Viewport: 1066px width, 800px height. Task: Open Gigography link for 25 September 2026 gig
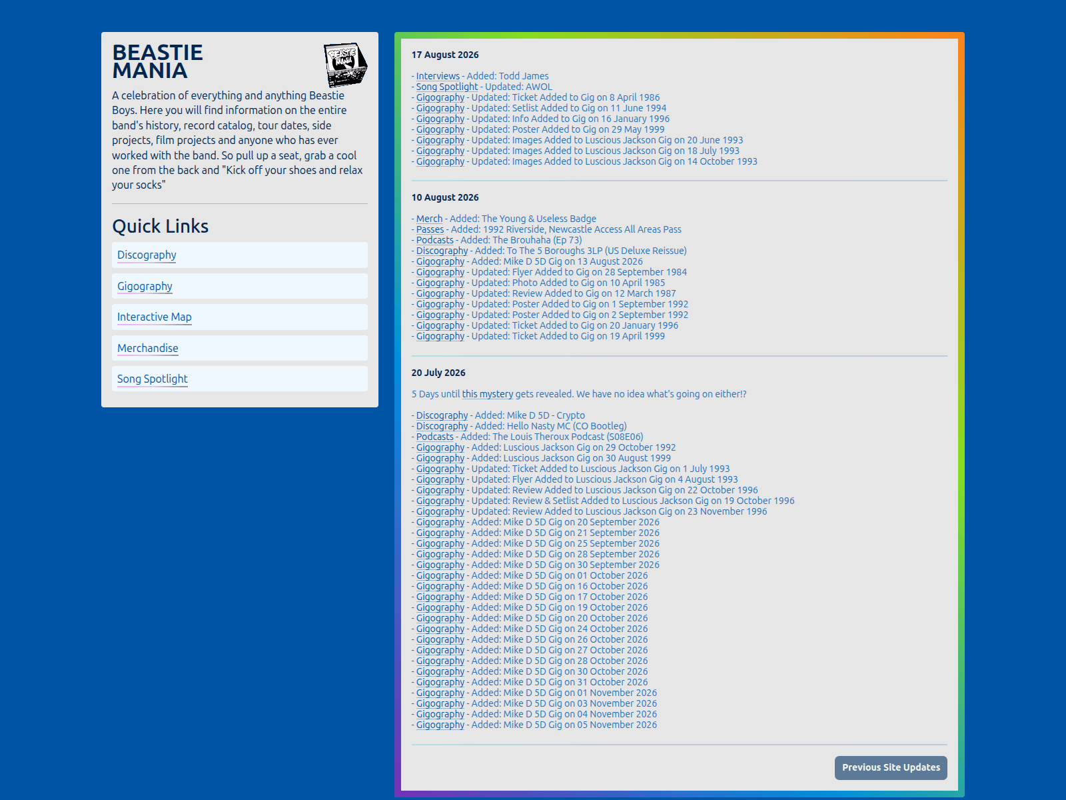440,543
